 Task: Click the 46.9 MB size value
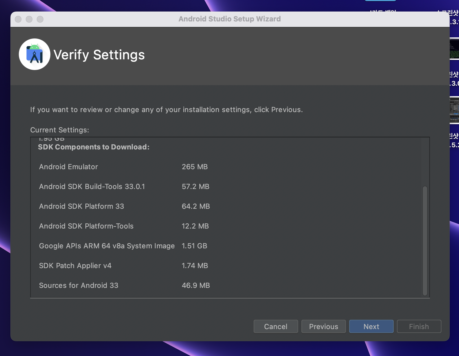196,285
